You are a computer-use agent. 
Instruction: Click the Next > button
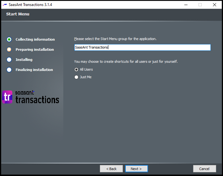[137, 169]
